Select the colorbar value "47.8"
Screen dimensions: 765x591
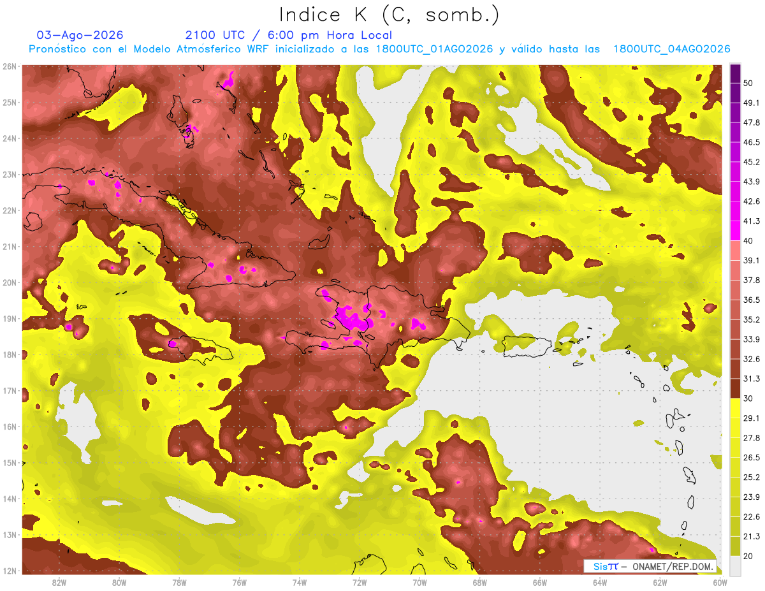[x=752, y=122]
